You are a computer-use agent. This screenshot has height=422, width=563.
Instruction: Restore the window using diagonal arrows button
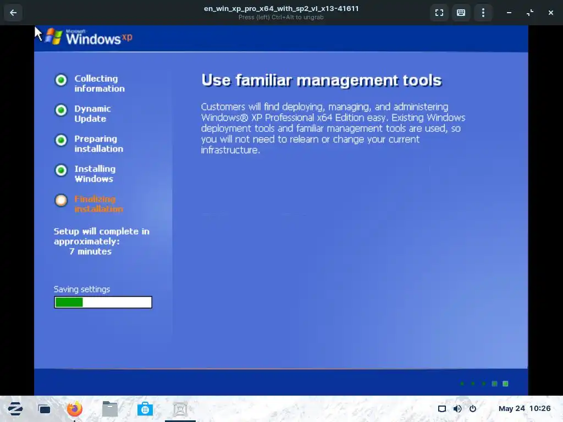coord(530,13)
